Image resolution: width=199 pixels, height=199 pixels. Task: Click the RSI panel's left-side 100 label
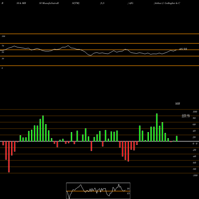click(3, 36)
